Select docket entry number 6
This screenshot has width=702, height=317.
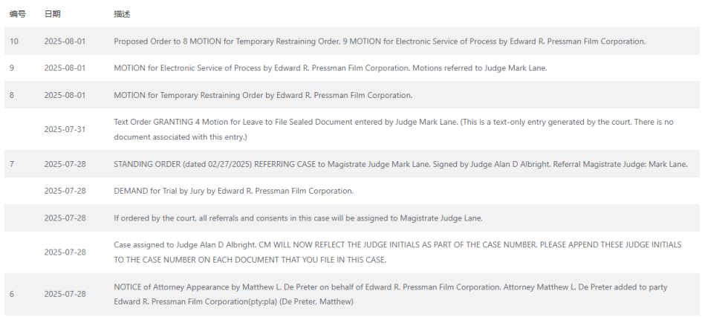[12, 294]
